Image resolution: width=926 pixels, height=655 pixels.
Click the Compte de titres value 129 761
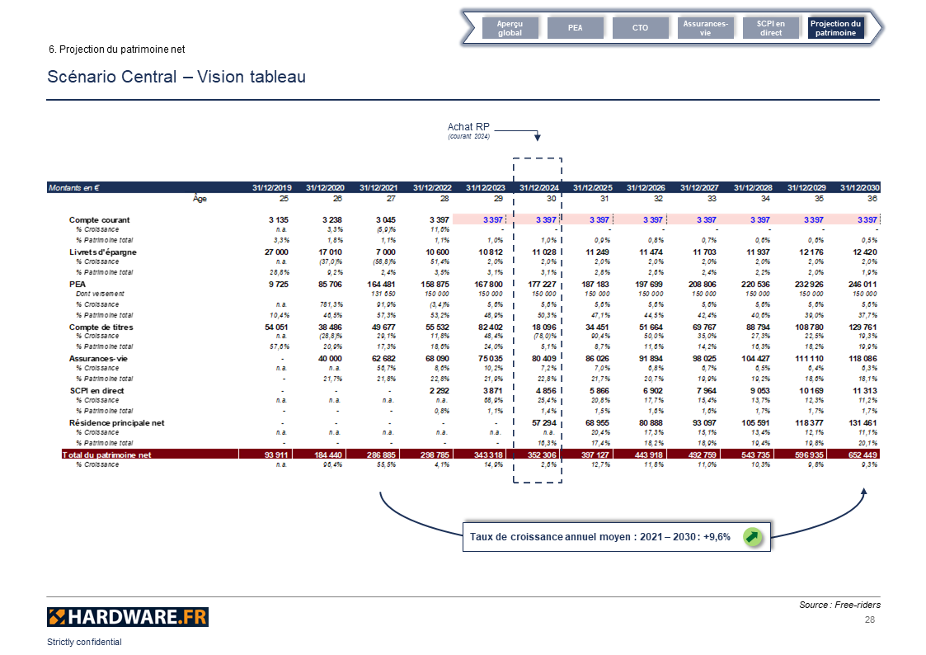tap(863, 327)
